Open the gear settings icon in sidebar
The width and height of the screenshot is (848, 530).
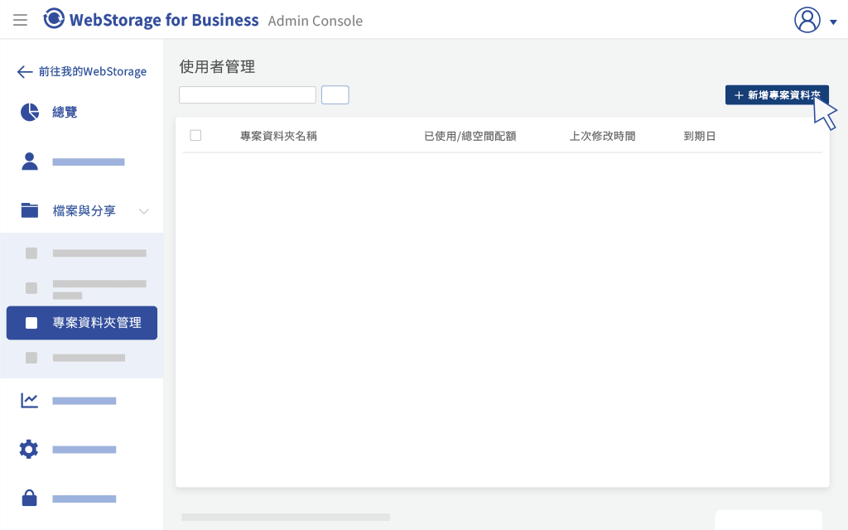pos(29,450)
